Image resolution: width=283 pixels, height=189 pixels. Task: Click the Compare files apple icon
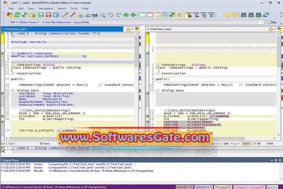coord(9,15)
